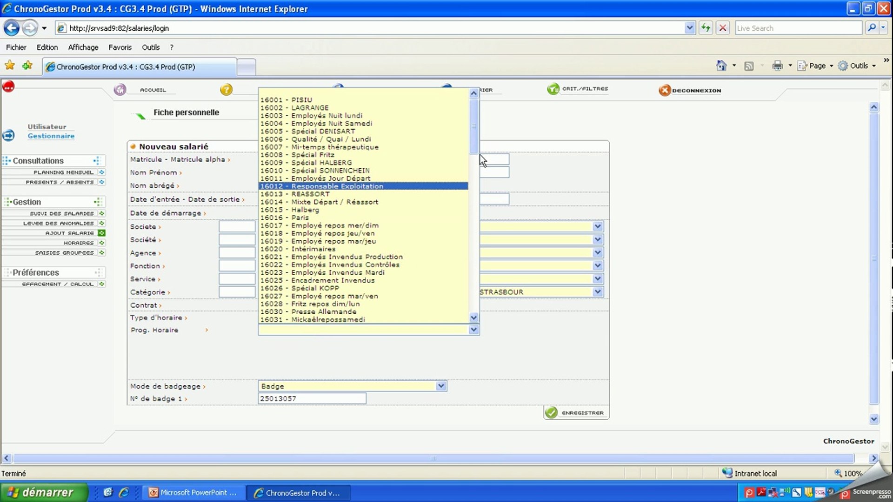This screenshot has width=893, height=502.
Task: Click the Accueil home icon
Action: tap(120, 90)
